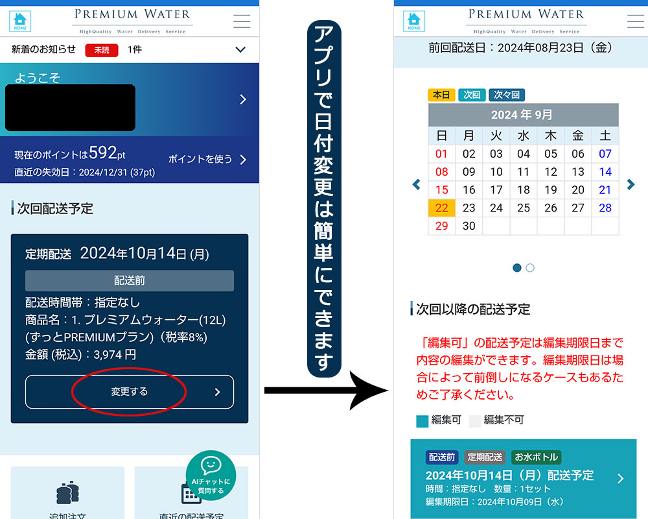Select date 28 on calendar
This screenshot has width=648, height=519.
coord(605,208)
